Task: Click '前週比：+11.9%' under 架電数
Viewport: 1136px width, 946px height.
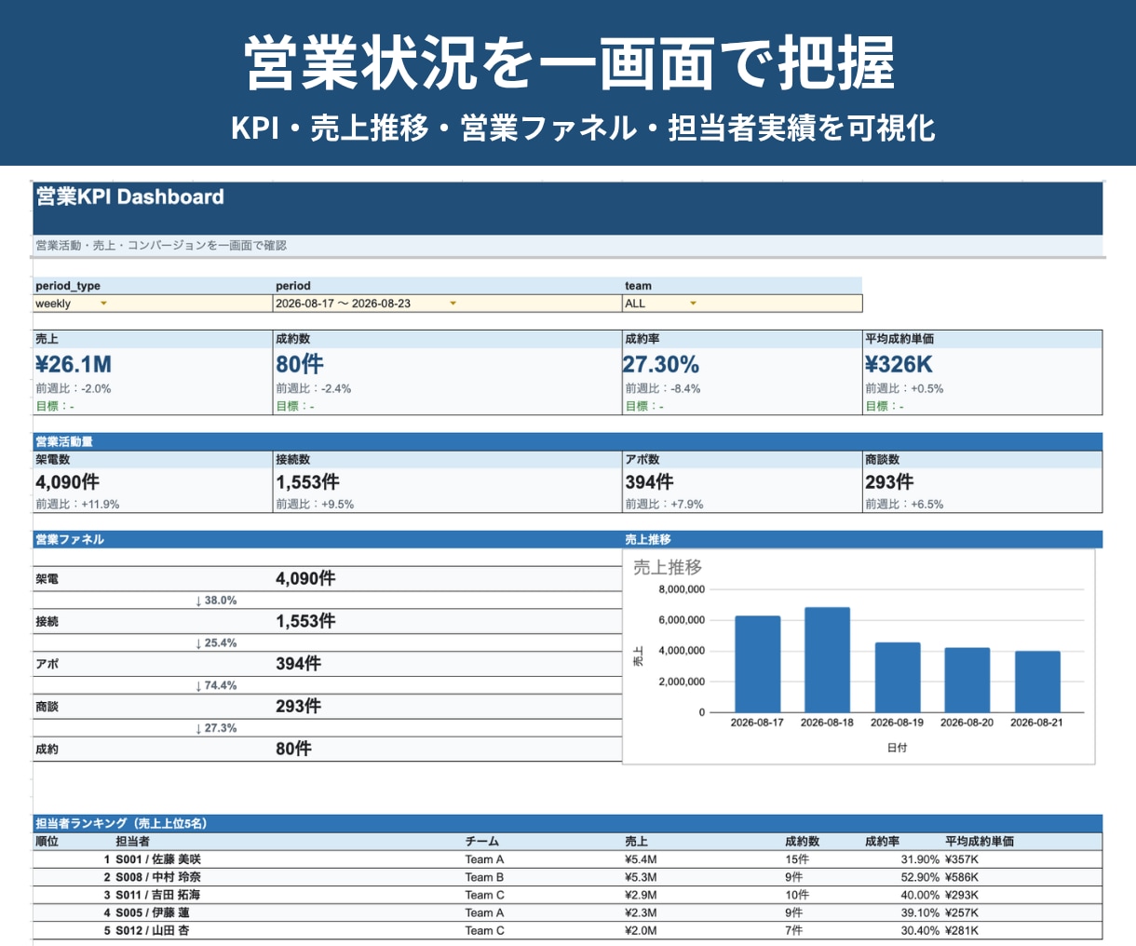Action: [77, 504]
